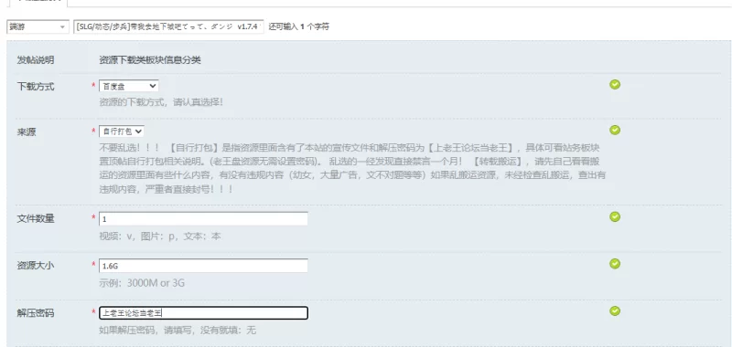Focus the 文件数量 input field

[x=203, y=219]
